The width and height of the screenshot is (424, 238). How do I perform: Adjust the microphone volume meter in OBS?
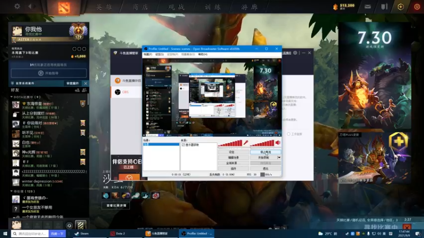[230, 143]
